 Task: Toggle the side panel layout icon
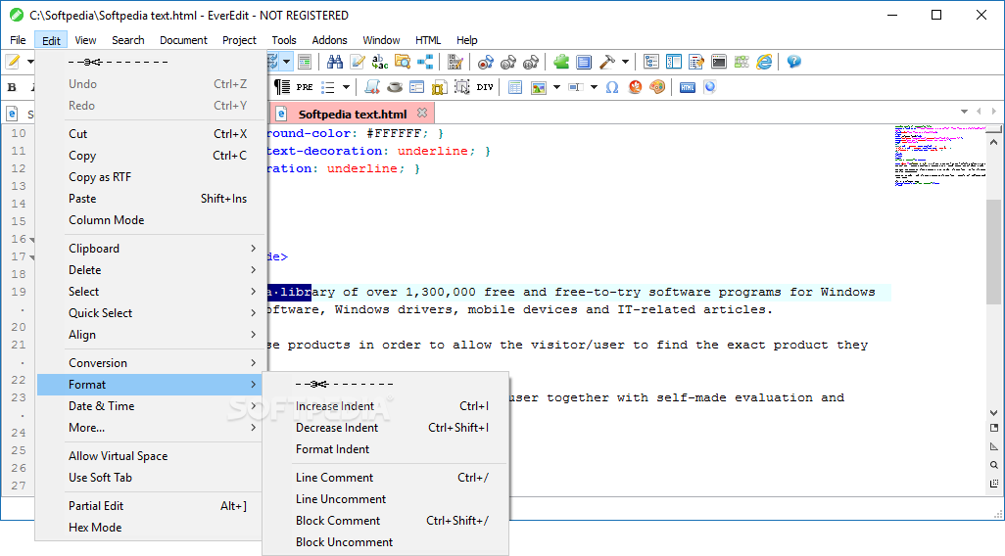click(674, 62)
